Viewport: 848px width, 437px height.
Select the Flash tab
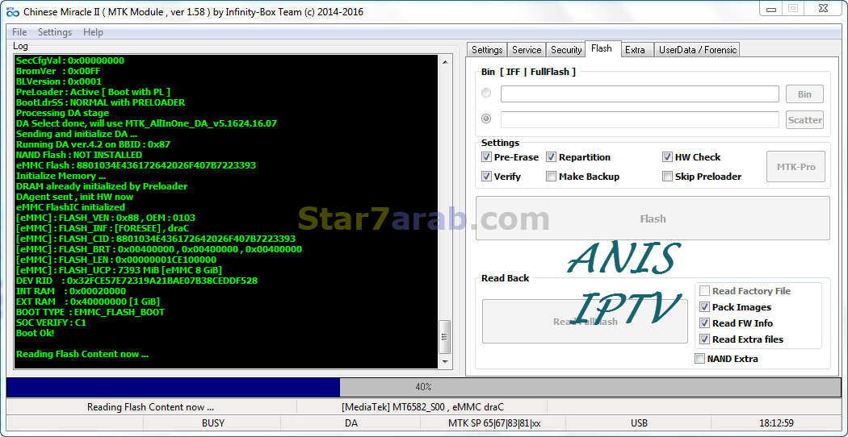602,48
